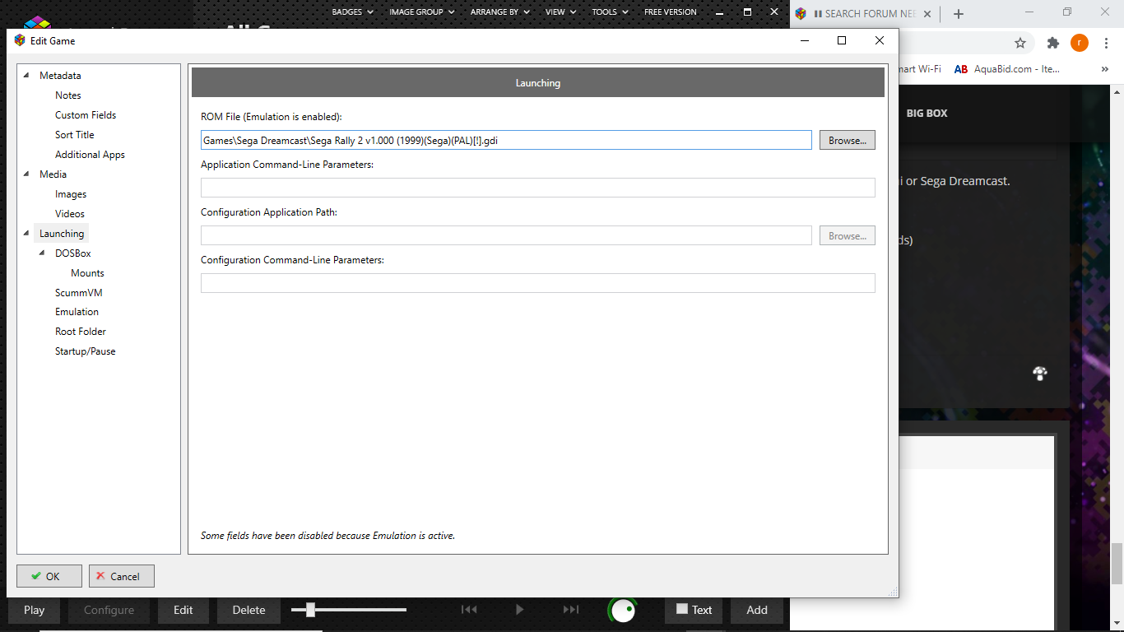Click the Add button in LaunchBox
1124x632 pixels.
[757, 610]
